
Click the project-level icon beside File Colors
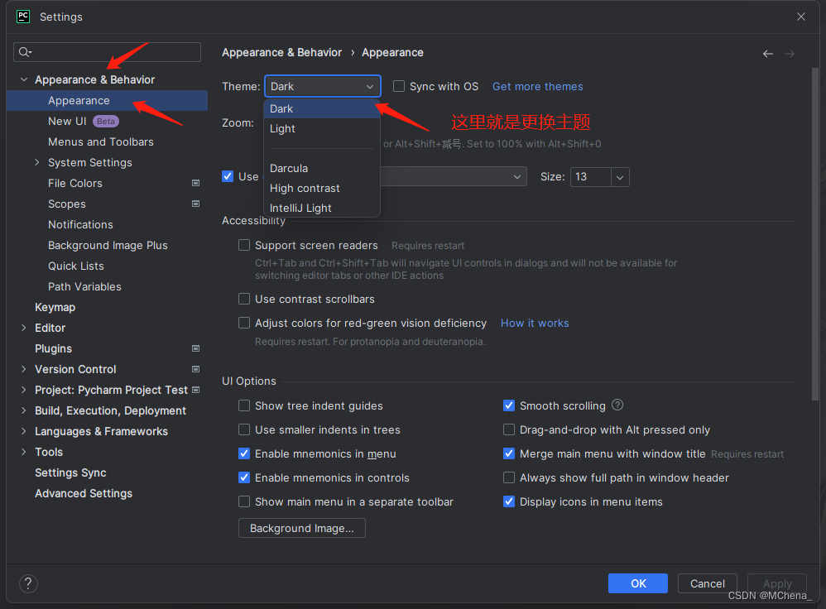pyautogui.click(x=195, y=184)
